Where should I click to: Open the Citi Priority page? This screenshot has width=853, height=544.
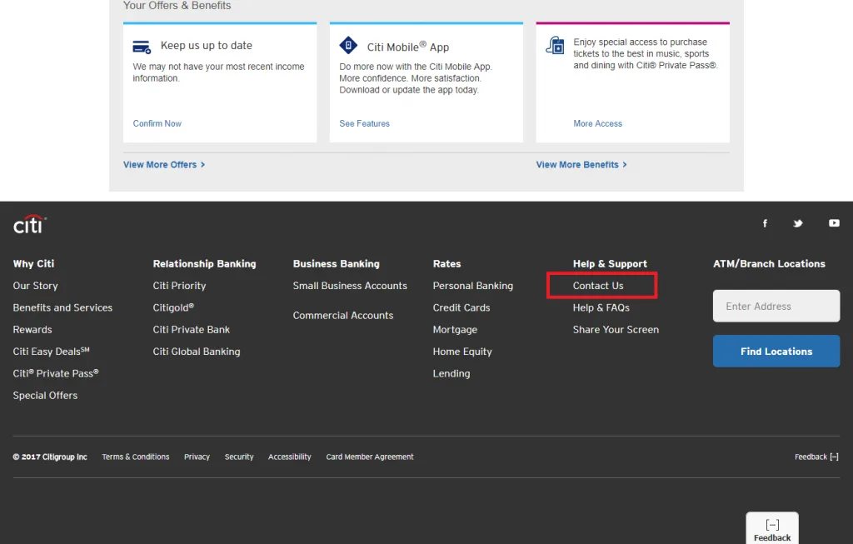click(x=179, y=286)
